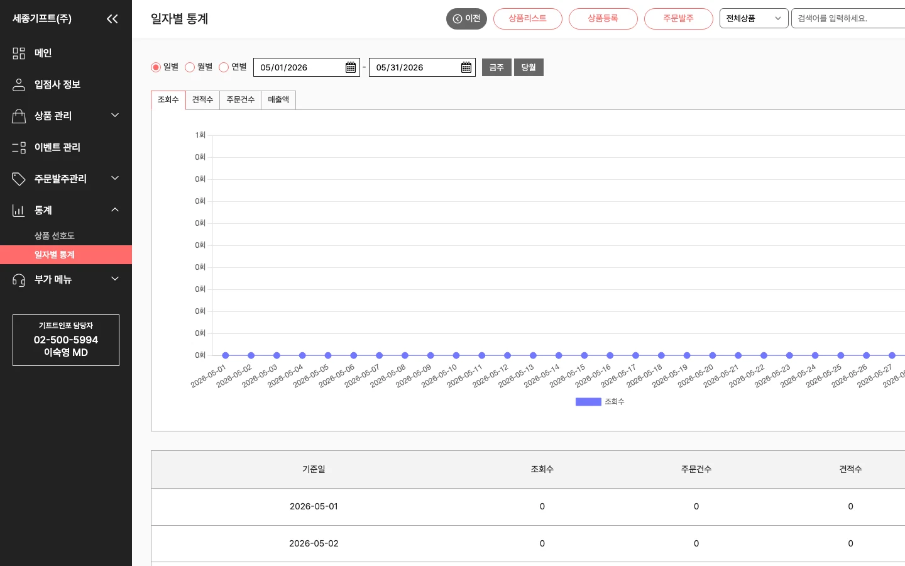Viewport: 905px width, 566px height.
Task: Expand the 부가 메뉴 chevron
Action: [115, 279]
